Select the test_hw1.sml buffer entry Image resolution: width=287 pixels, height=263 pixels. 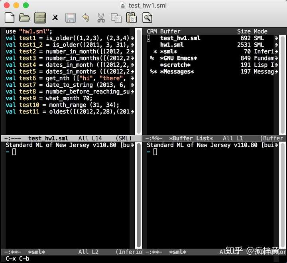tap(180, 38)
